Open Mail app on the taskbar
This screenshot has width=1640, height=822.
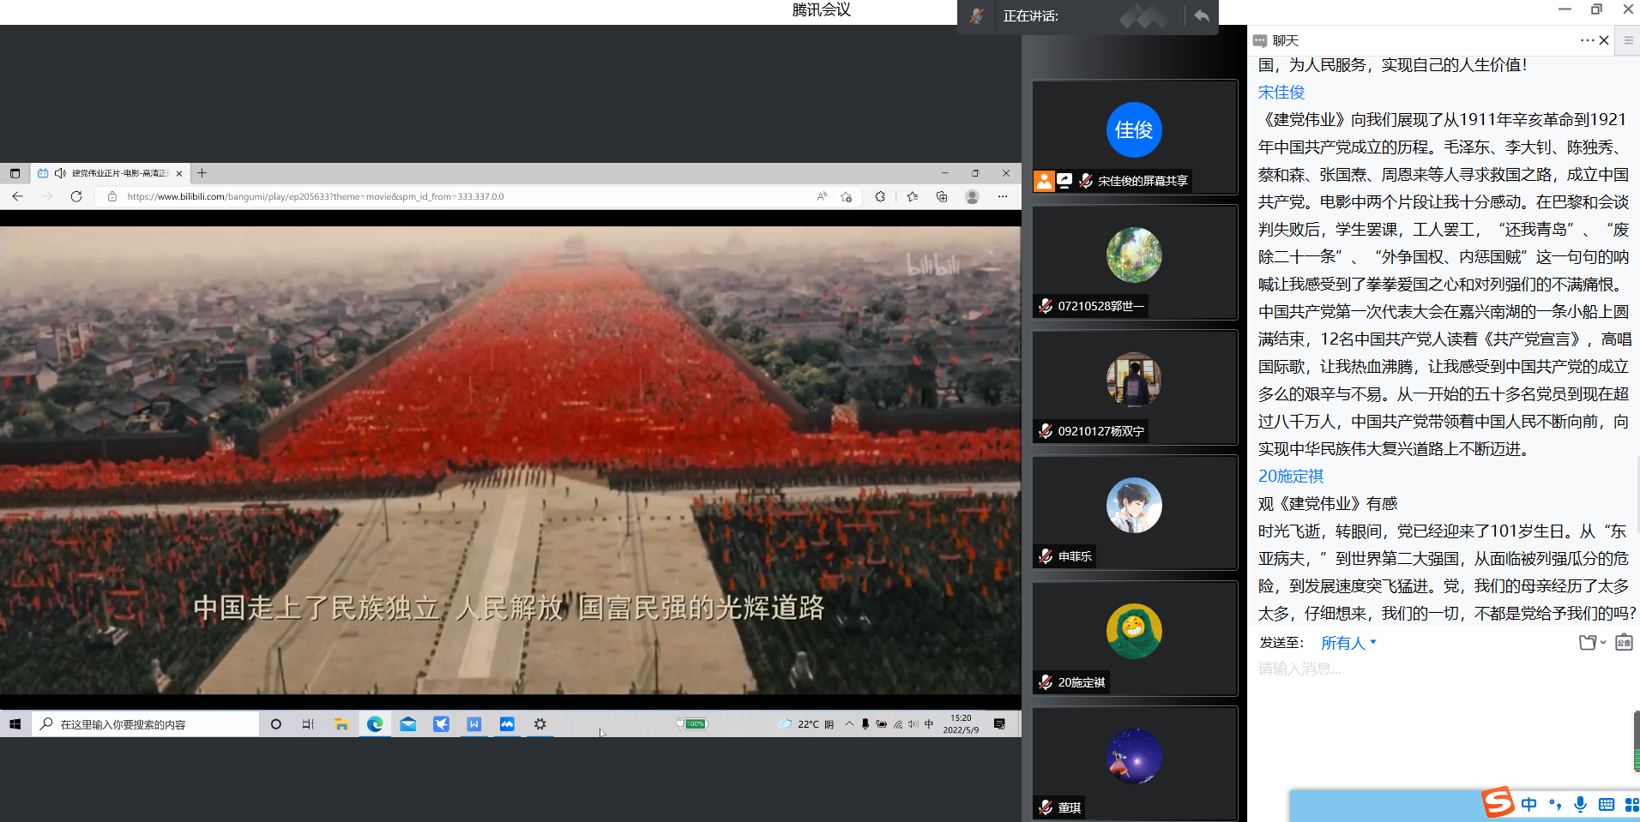click(408, 724)
